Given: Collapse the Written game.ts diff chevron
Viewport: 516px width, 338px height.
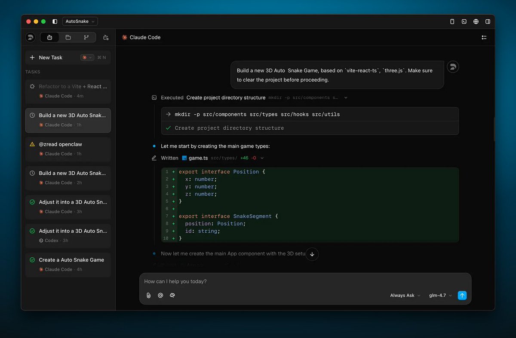Looking at the screenshot, I should point(262,158).
